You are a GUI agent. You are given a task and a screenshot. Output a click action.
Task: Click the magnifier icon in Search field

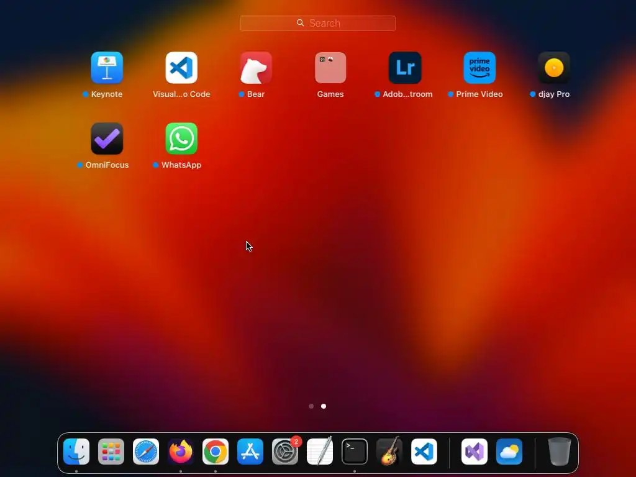(x=300, y=23)
